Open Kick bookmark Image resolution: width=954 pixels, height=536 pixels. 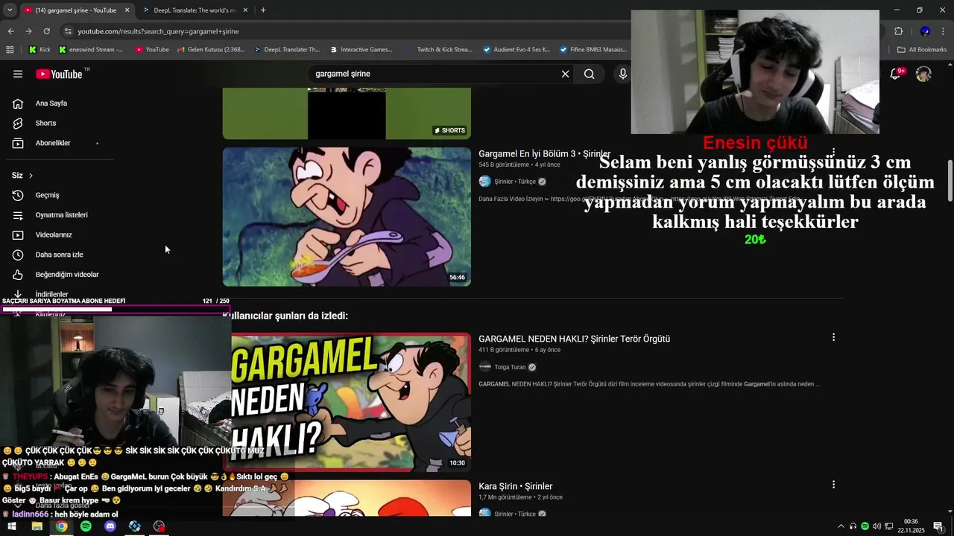[x=40, y=50]
